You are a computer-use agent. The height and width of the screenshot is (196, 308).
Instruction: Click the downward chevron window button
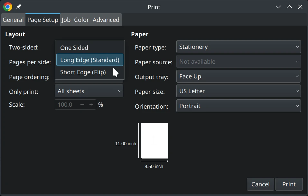(278, 7)
